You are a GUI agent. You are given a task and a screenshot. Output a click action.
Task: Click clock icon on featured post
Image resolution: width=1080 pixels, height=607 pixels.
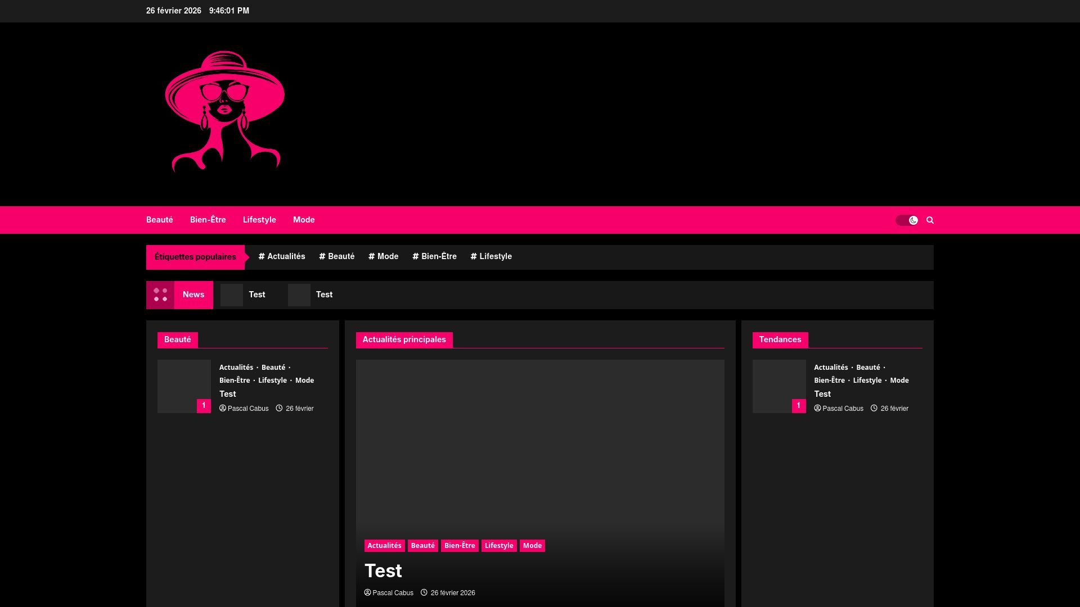coord(424,592)
